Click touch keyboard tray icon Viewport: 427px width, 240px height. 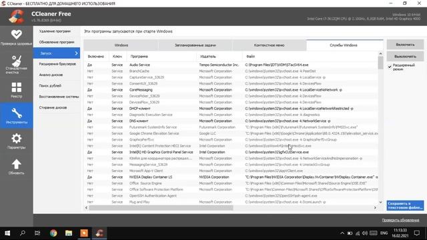pos(374,233)
